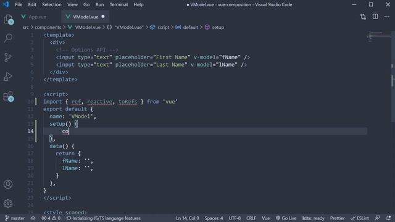Screen dimensions: 395x222
Task: Open the File menu
Action: 19,4
